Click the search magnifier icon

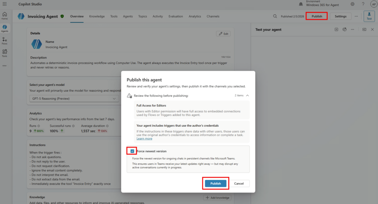[x=275, y=16]
